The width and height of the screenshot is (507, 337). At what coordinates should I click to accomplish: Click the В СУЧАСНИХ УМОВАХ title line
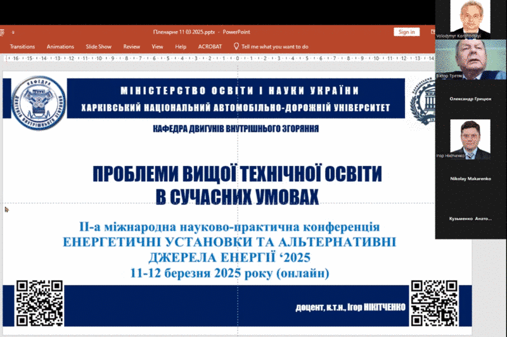tap(237, 196)
